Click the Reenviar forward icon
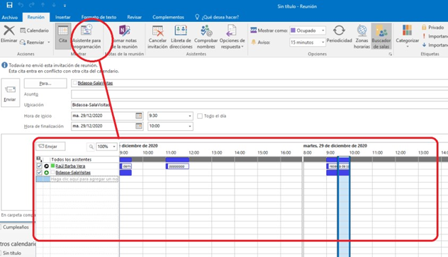The height and width of the screenshot is (257, 448). click(x=23, y=42)
